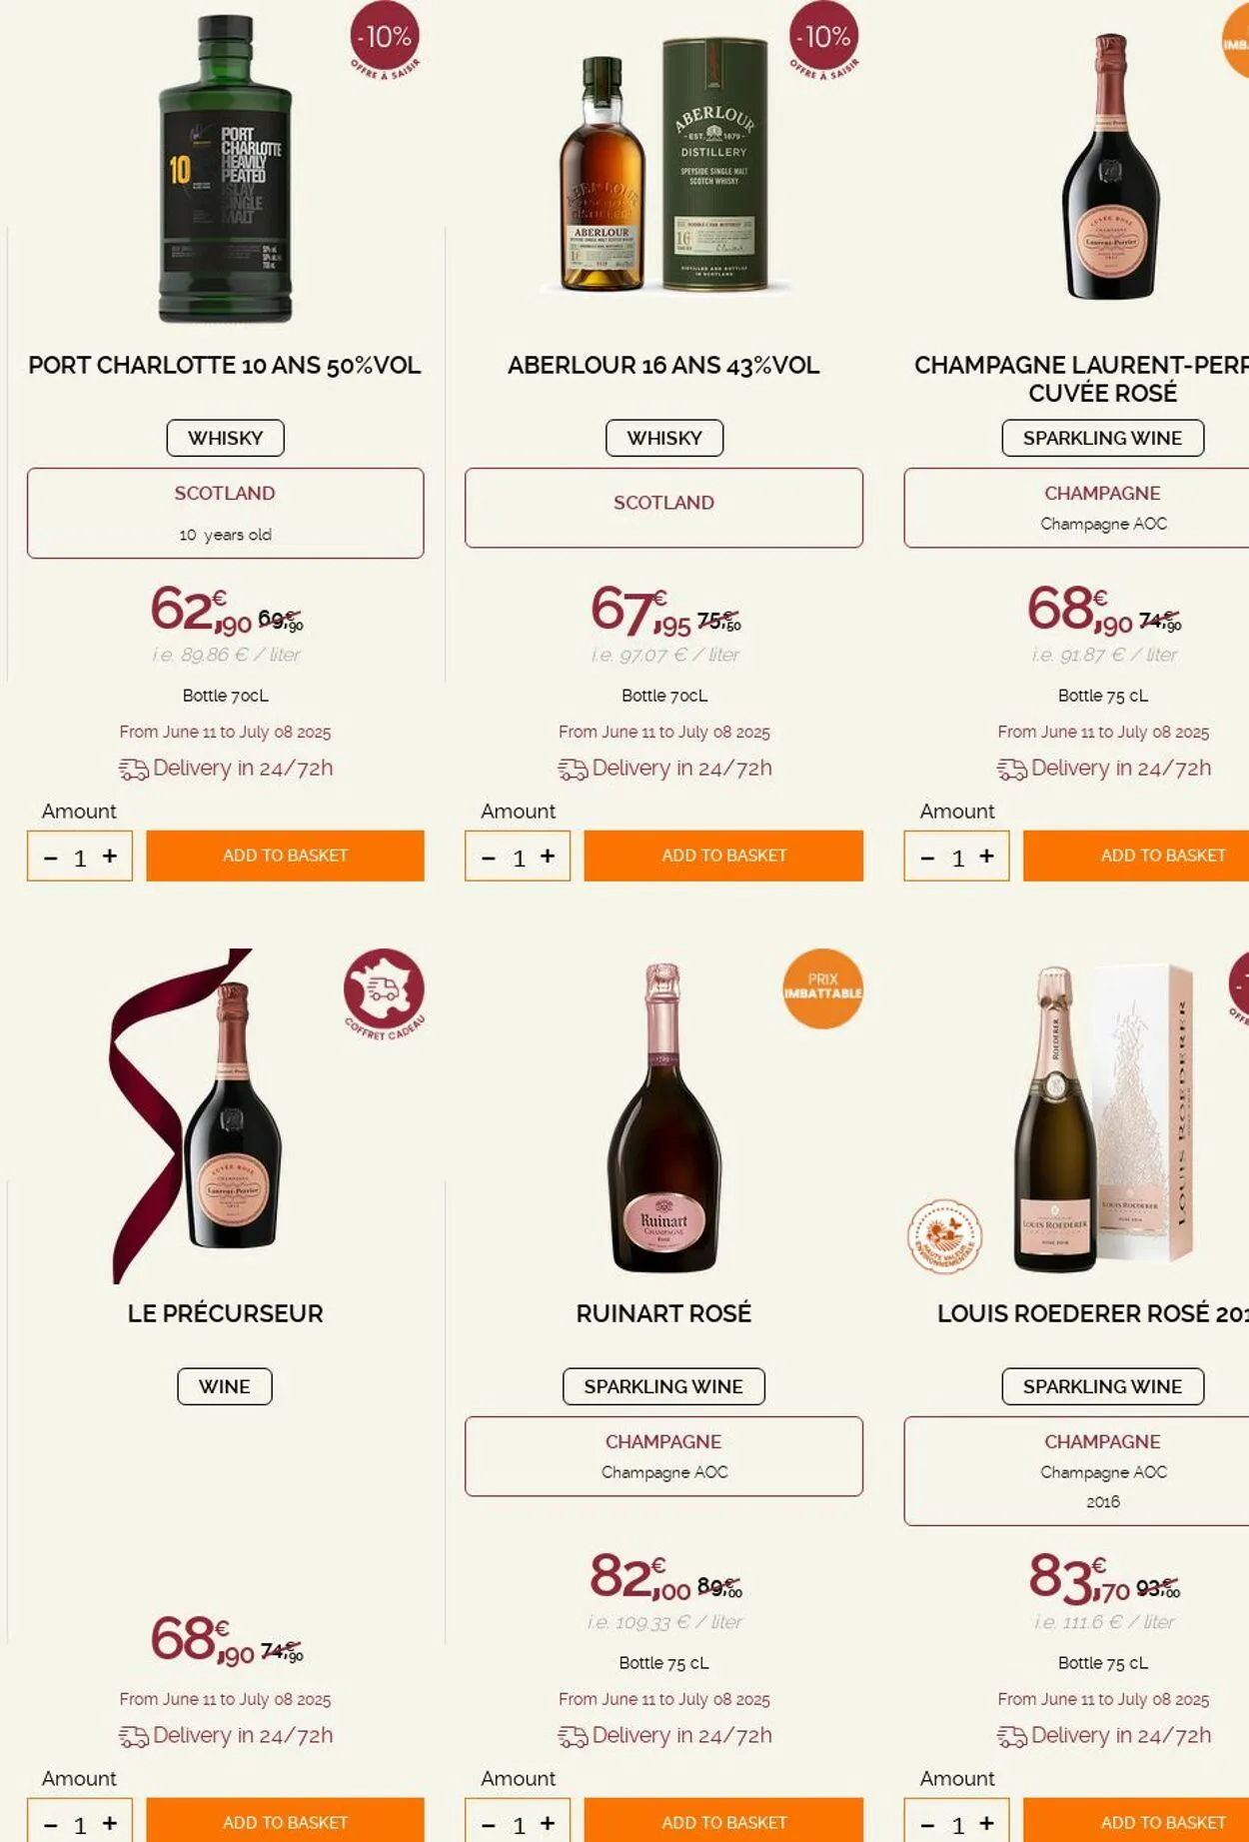The image size is (1249, 1842).
Task: Add Laurent-Perrier Cuvée Rosé to basket
Action: 1139,856
